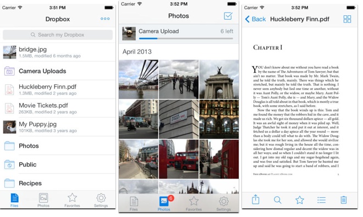Screen dimensions: 363x217
Task: Tap the magnifier search icon in PDF toolbar
Action: (x=277, y=199)
